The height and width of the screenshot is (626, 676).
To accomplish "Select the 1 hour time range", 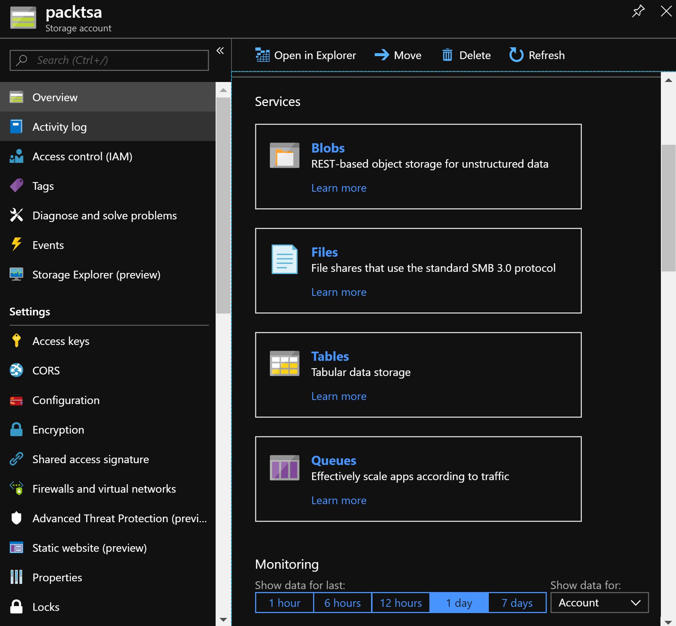I will pyautogui.click(x=284, y=603).
